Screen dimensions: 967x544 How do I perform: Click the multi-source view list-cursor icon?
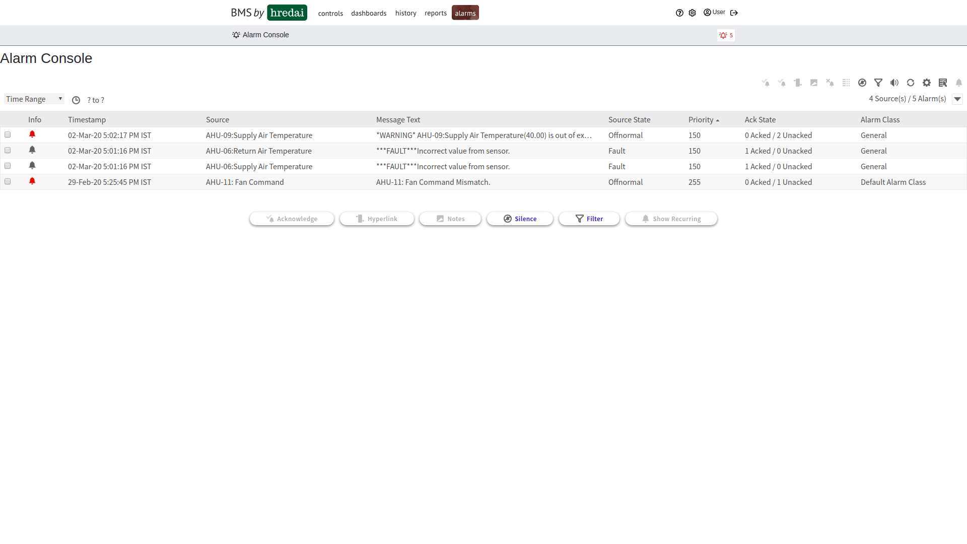pos(943,83)
